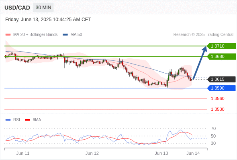Click the Jun 13 date axis label
Image resolution: width=237 pixels, height=160 pixels.
(x=161, y=153)
